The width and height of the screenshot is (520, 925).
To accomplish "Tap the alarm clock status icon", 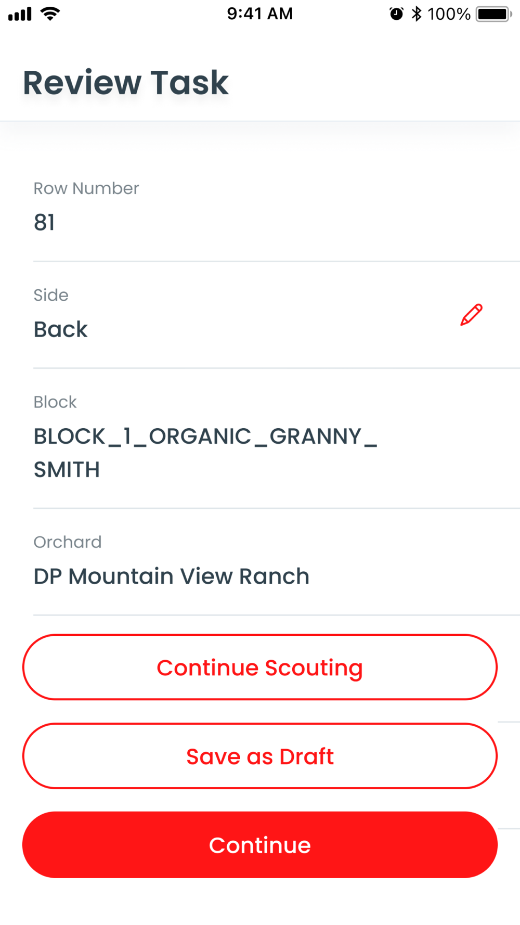I will click(396, 14).
